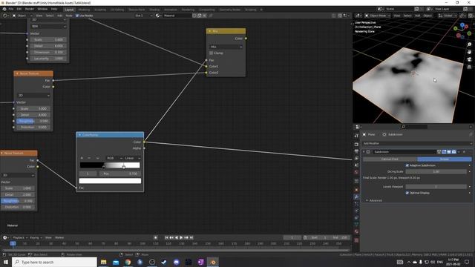Open the Global transform orientation dropdown

tap(448, 16)
